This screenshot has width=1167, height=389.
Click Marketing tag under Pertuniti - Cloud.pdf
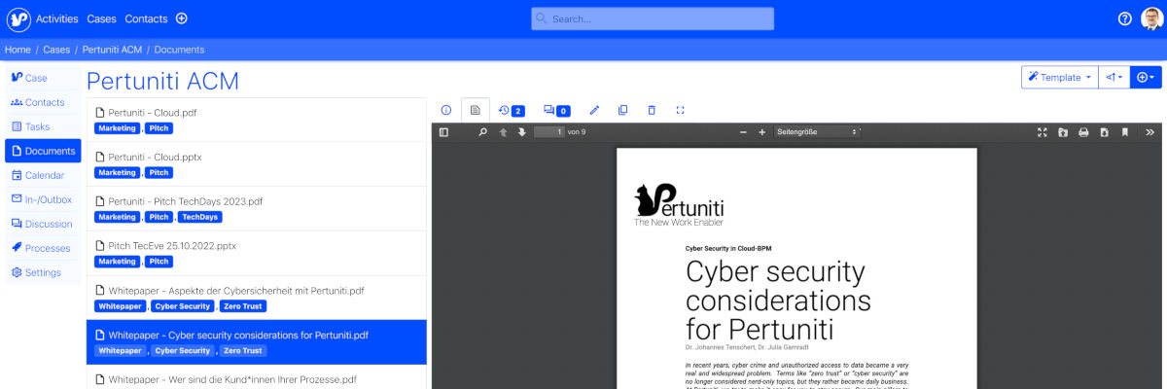coord(118,127)
